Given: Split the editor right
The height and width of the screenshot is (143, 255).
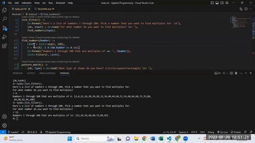Looking at the screenshot, I should (246, 9).
